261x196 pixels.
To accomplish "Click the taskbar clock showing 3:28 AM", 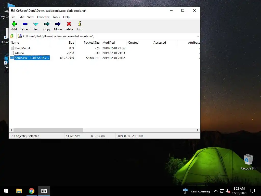I will tap(239, 191).
